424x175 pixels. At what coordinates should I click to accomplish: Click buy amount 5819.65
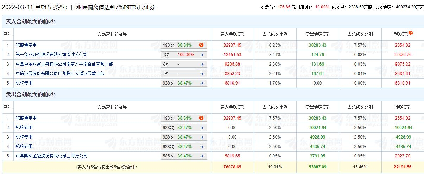[x=232, y=156]
